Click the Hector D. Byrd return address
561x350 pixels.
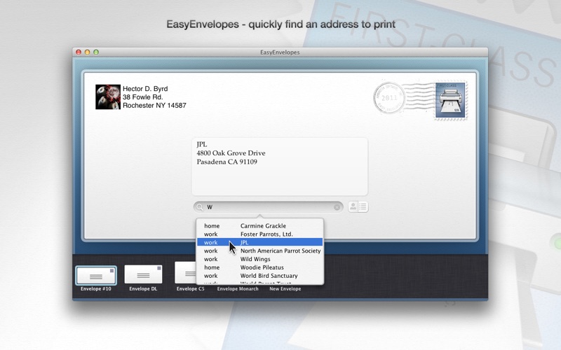154,97
